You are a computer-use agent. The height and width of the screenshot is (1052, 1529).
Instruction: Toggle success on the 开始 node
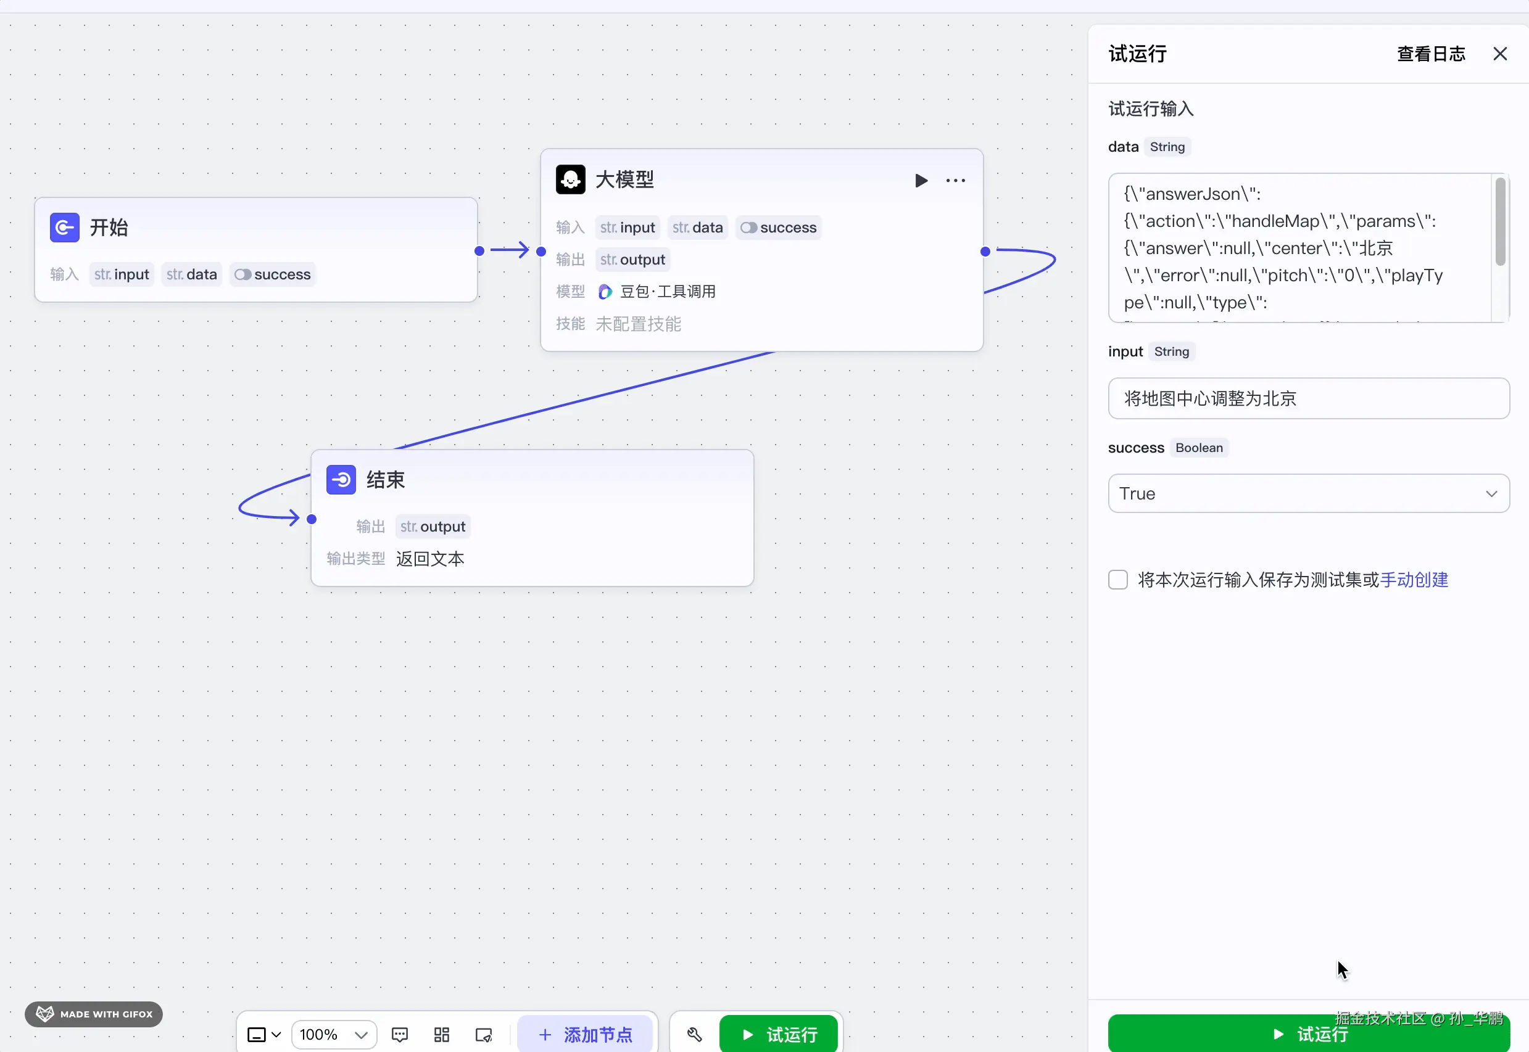coord(242,274)
